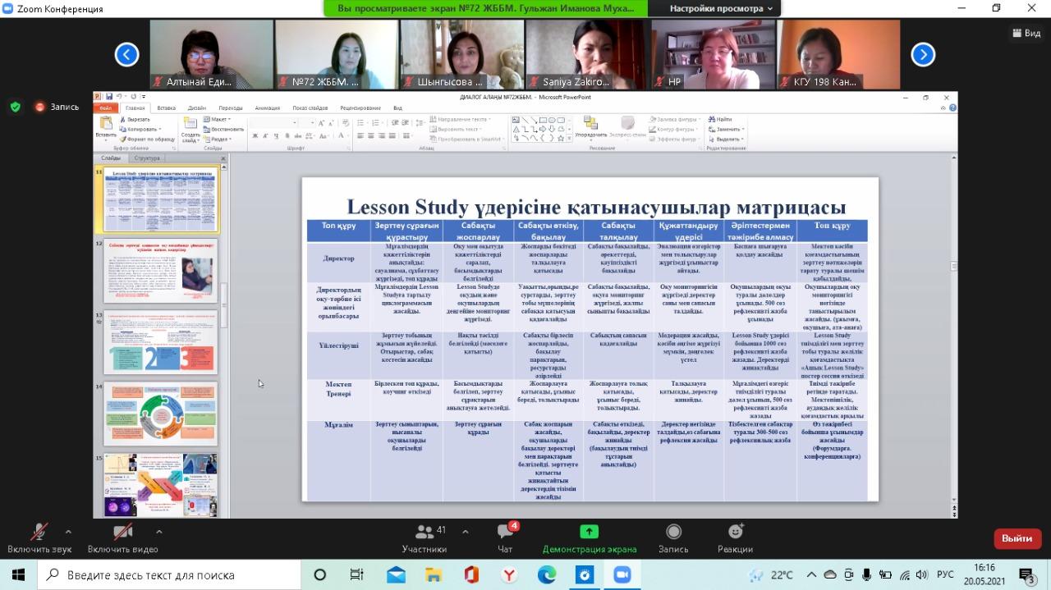Open the Zoom Chat panel
The height and width of the screenshot is (590, 1051).
point(505,533)
